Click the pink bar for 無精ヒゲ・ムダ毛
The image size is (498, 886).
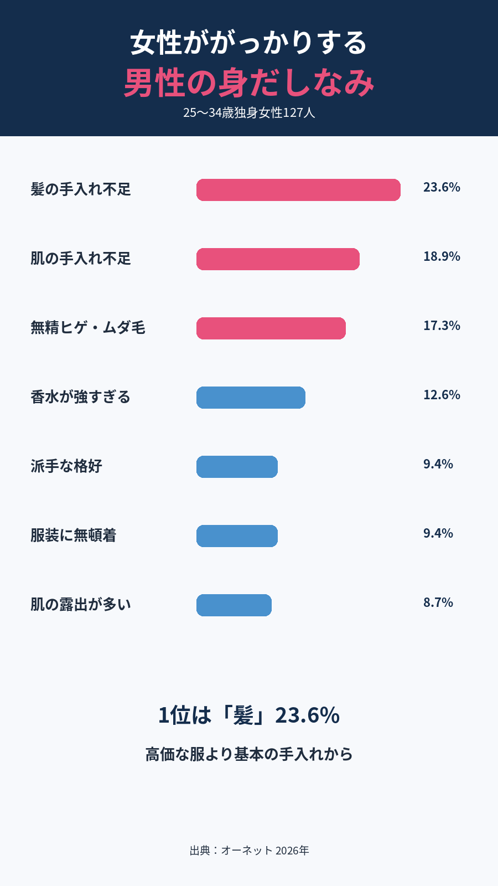tap(271, 328)
